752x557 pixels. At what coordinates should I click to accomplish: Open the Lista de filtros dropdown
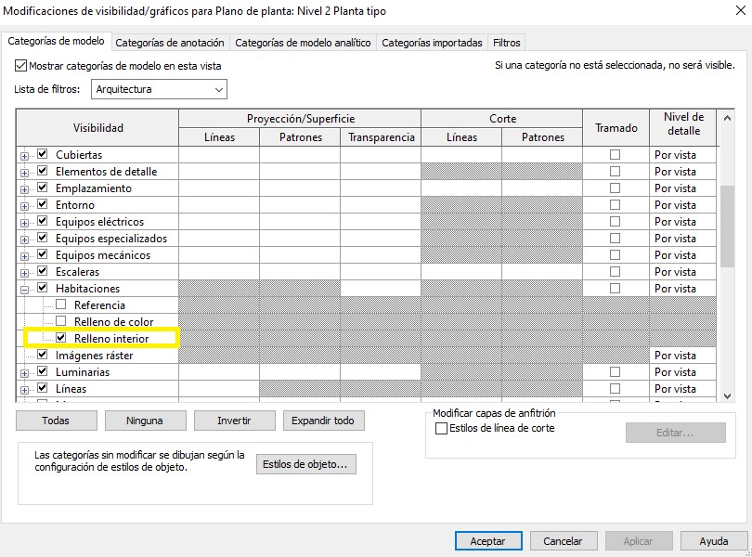click(159, 90)
